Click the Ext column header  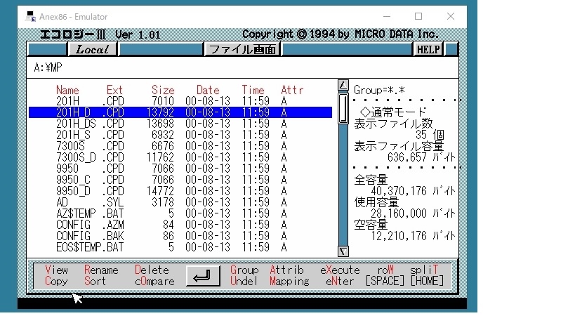tap(114, 90)
